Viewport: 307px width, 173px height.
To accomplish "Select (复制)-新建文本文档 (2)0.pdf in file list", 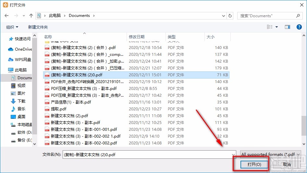I will tap(136, 75).
